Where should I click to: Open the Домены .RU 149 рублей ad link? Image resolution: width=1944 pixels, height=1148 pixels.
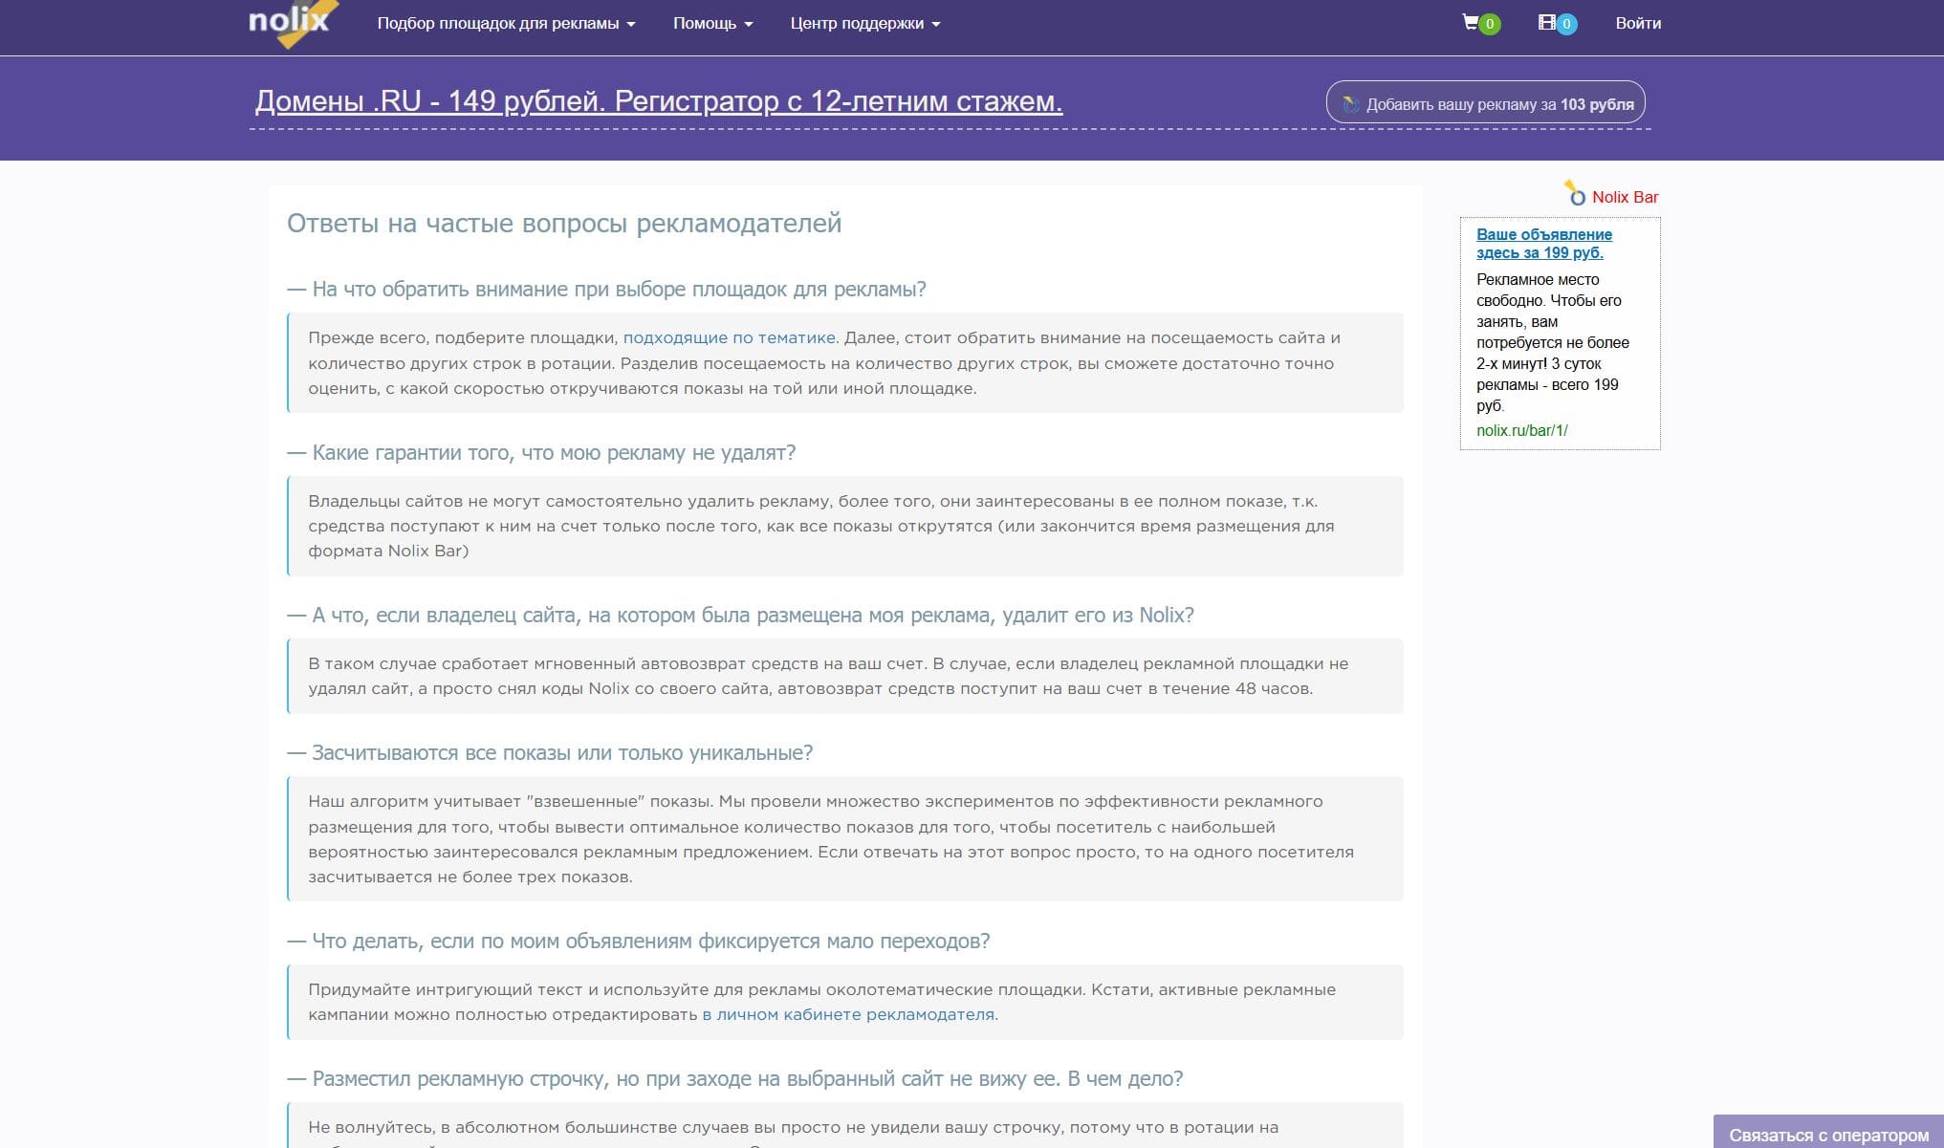point(658,100)
